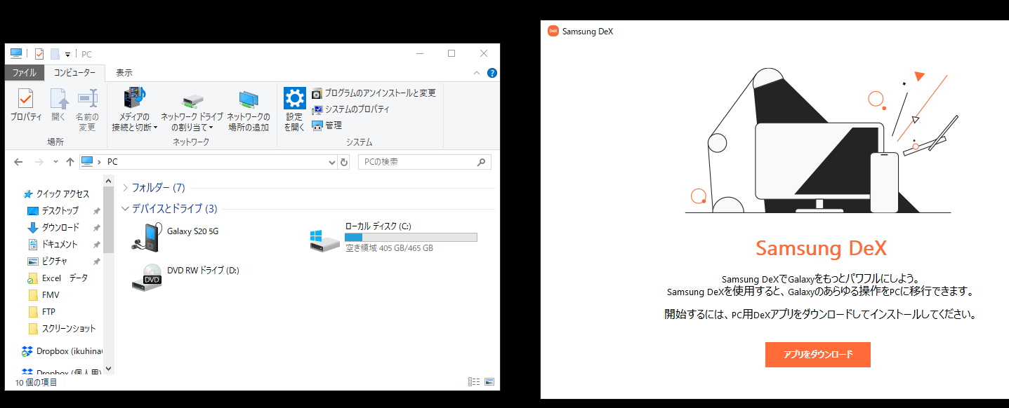This screenshot has width=1009, height=408.
Task: Click the 開く ribbon icon
Action: tap(58, 105)
